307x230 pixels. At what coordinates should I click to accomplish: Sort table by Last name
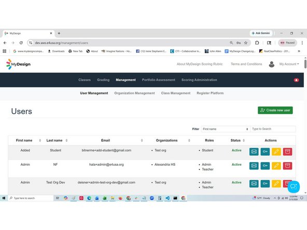pyautogui.click(x=66, y=140)
